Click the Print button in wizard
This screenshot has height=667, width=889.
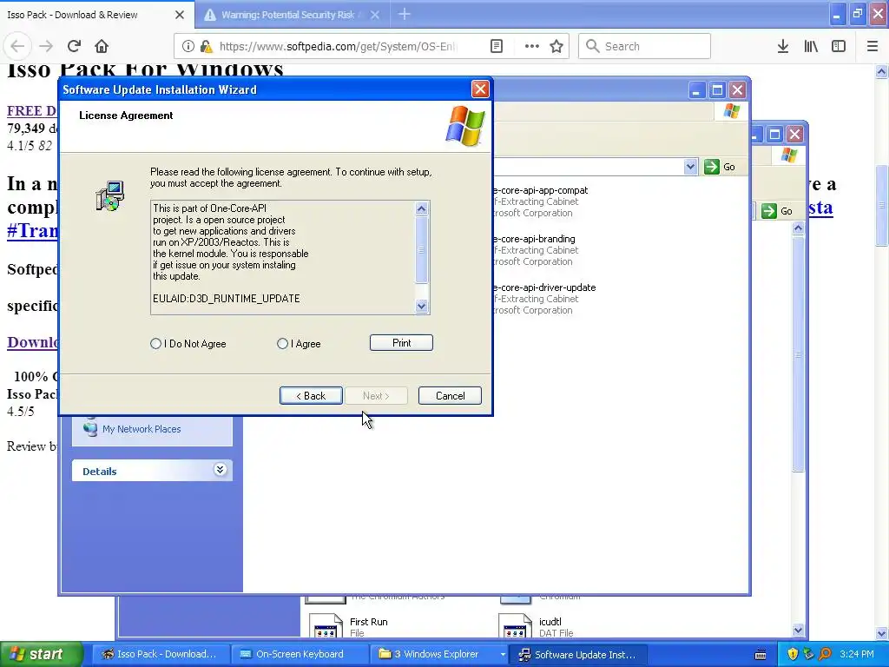coord(401,342)
